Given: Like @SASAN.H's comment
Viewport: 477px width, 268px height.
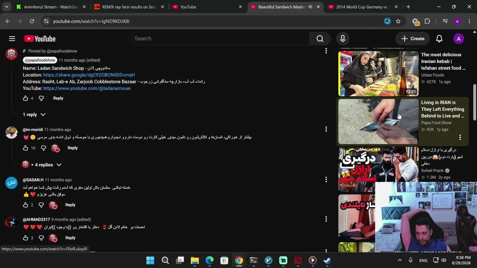Looking at the screenshot, I should click(x=25, y=205).
